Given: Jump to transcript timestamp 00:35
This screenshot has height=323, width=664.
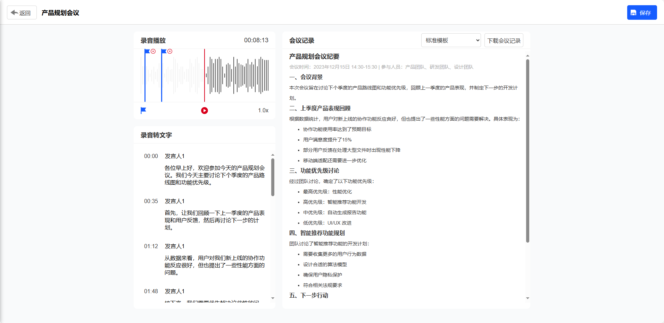Looking at the screenshot, I should [151, 201].
